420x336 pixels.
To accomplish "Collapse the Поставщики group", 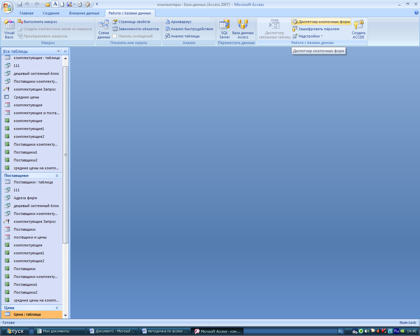I will coord(57,176).
